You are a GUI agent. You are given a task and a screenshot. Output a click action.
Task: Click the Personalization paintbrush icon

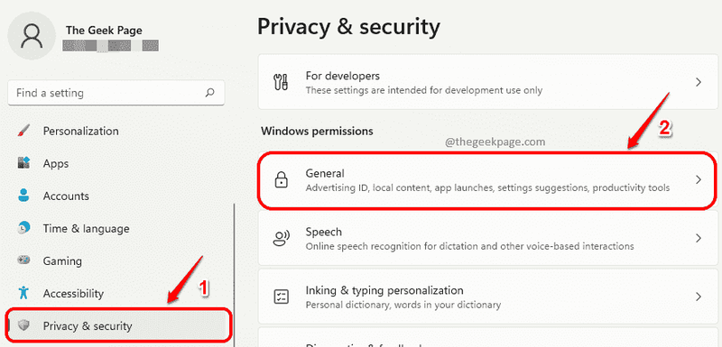click(23, 131)
